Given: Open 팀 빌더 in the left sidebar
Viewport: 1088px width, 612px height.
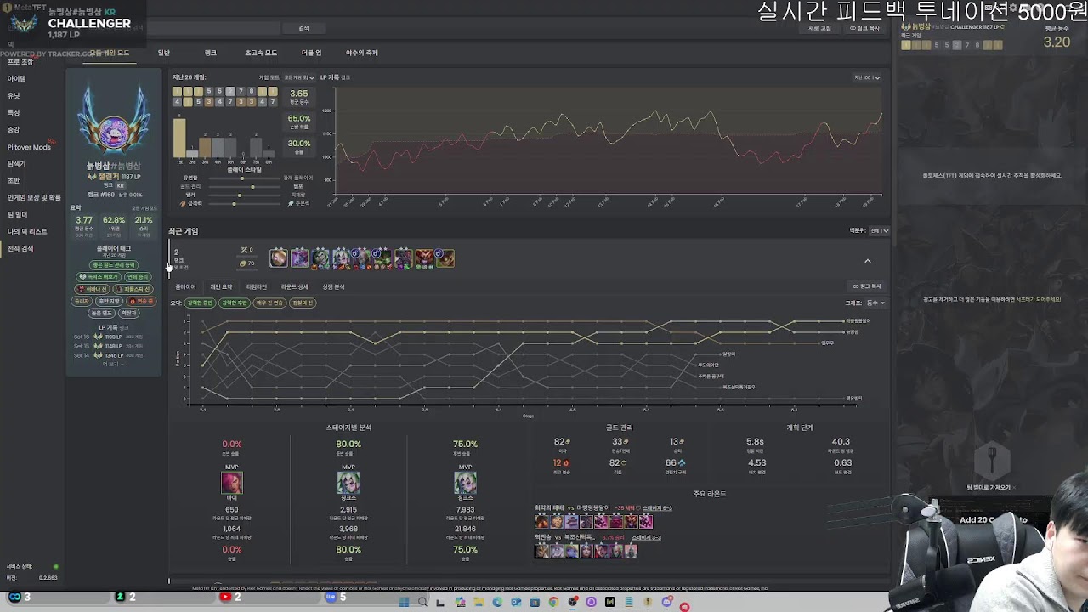Looking at the screenshot, I should tap(18, 214).
